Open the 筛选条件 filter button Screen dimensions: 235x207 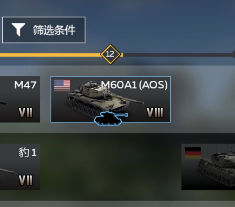point(44,30)
